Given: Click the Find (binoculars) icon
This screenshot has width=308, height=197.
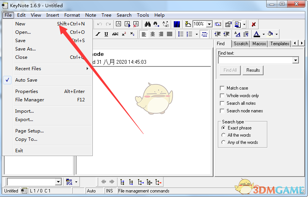Looking at the screenshot, I should point(148,24).
